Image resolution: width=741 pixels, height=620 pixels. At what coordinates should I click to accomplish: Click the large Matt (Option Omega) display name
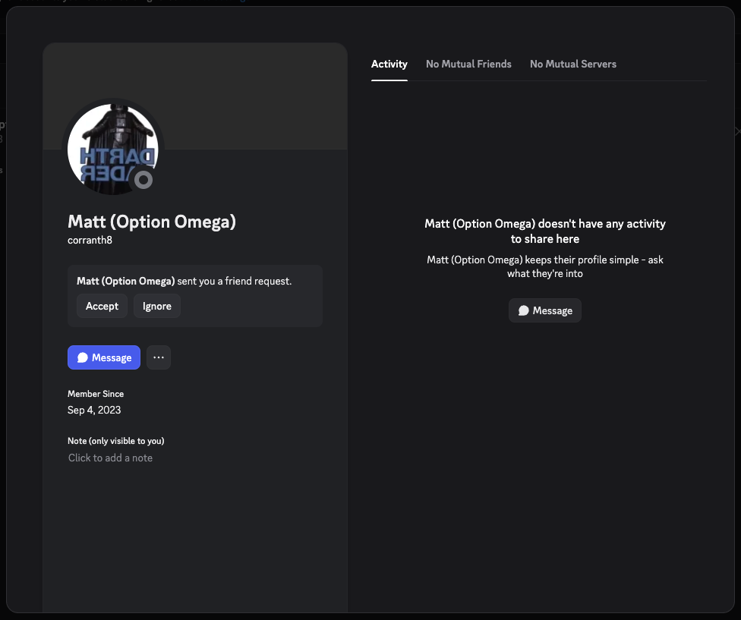click(x=152, y=222)
